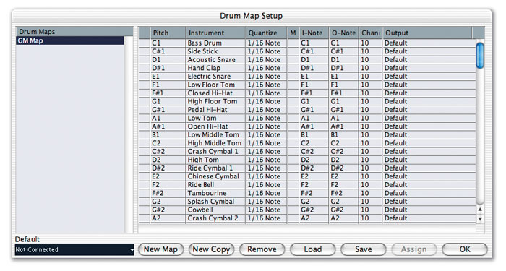This screenshot has width=506, height=271.
Task: Click O-Note cell for Low Middle Tom row
Action: (343, 135)
